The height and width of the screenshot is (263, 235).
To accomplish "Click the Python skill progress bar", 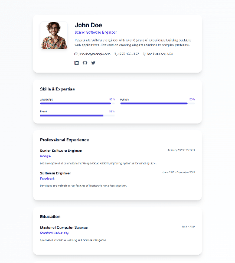I will tap(158, 103).
